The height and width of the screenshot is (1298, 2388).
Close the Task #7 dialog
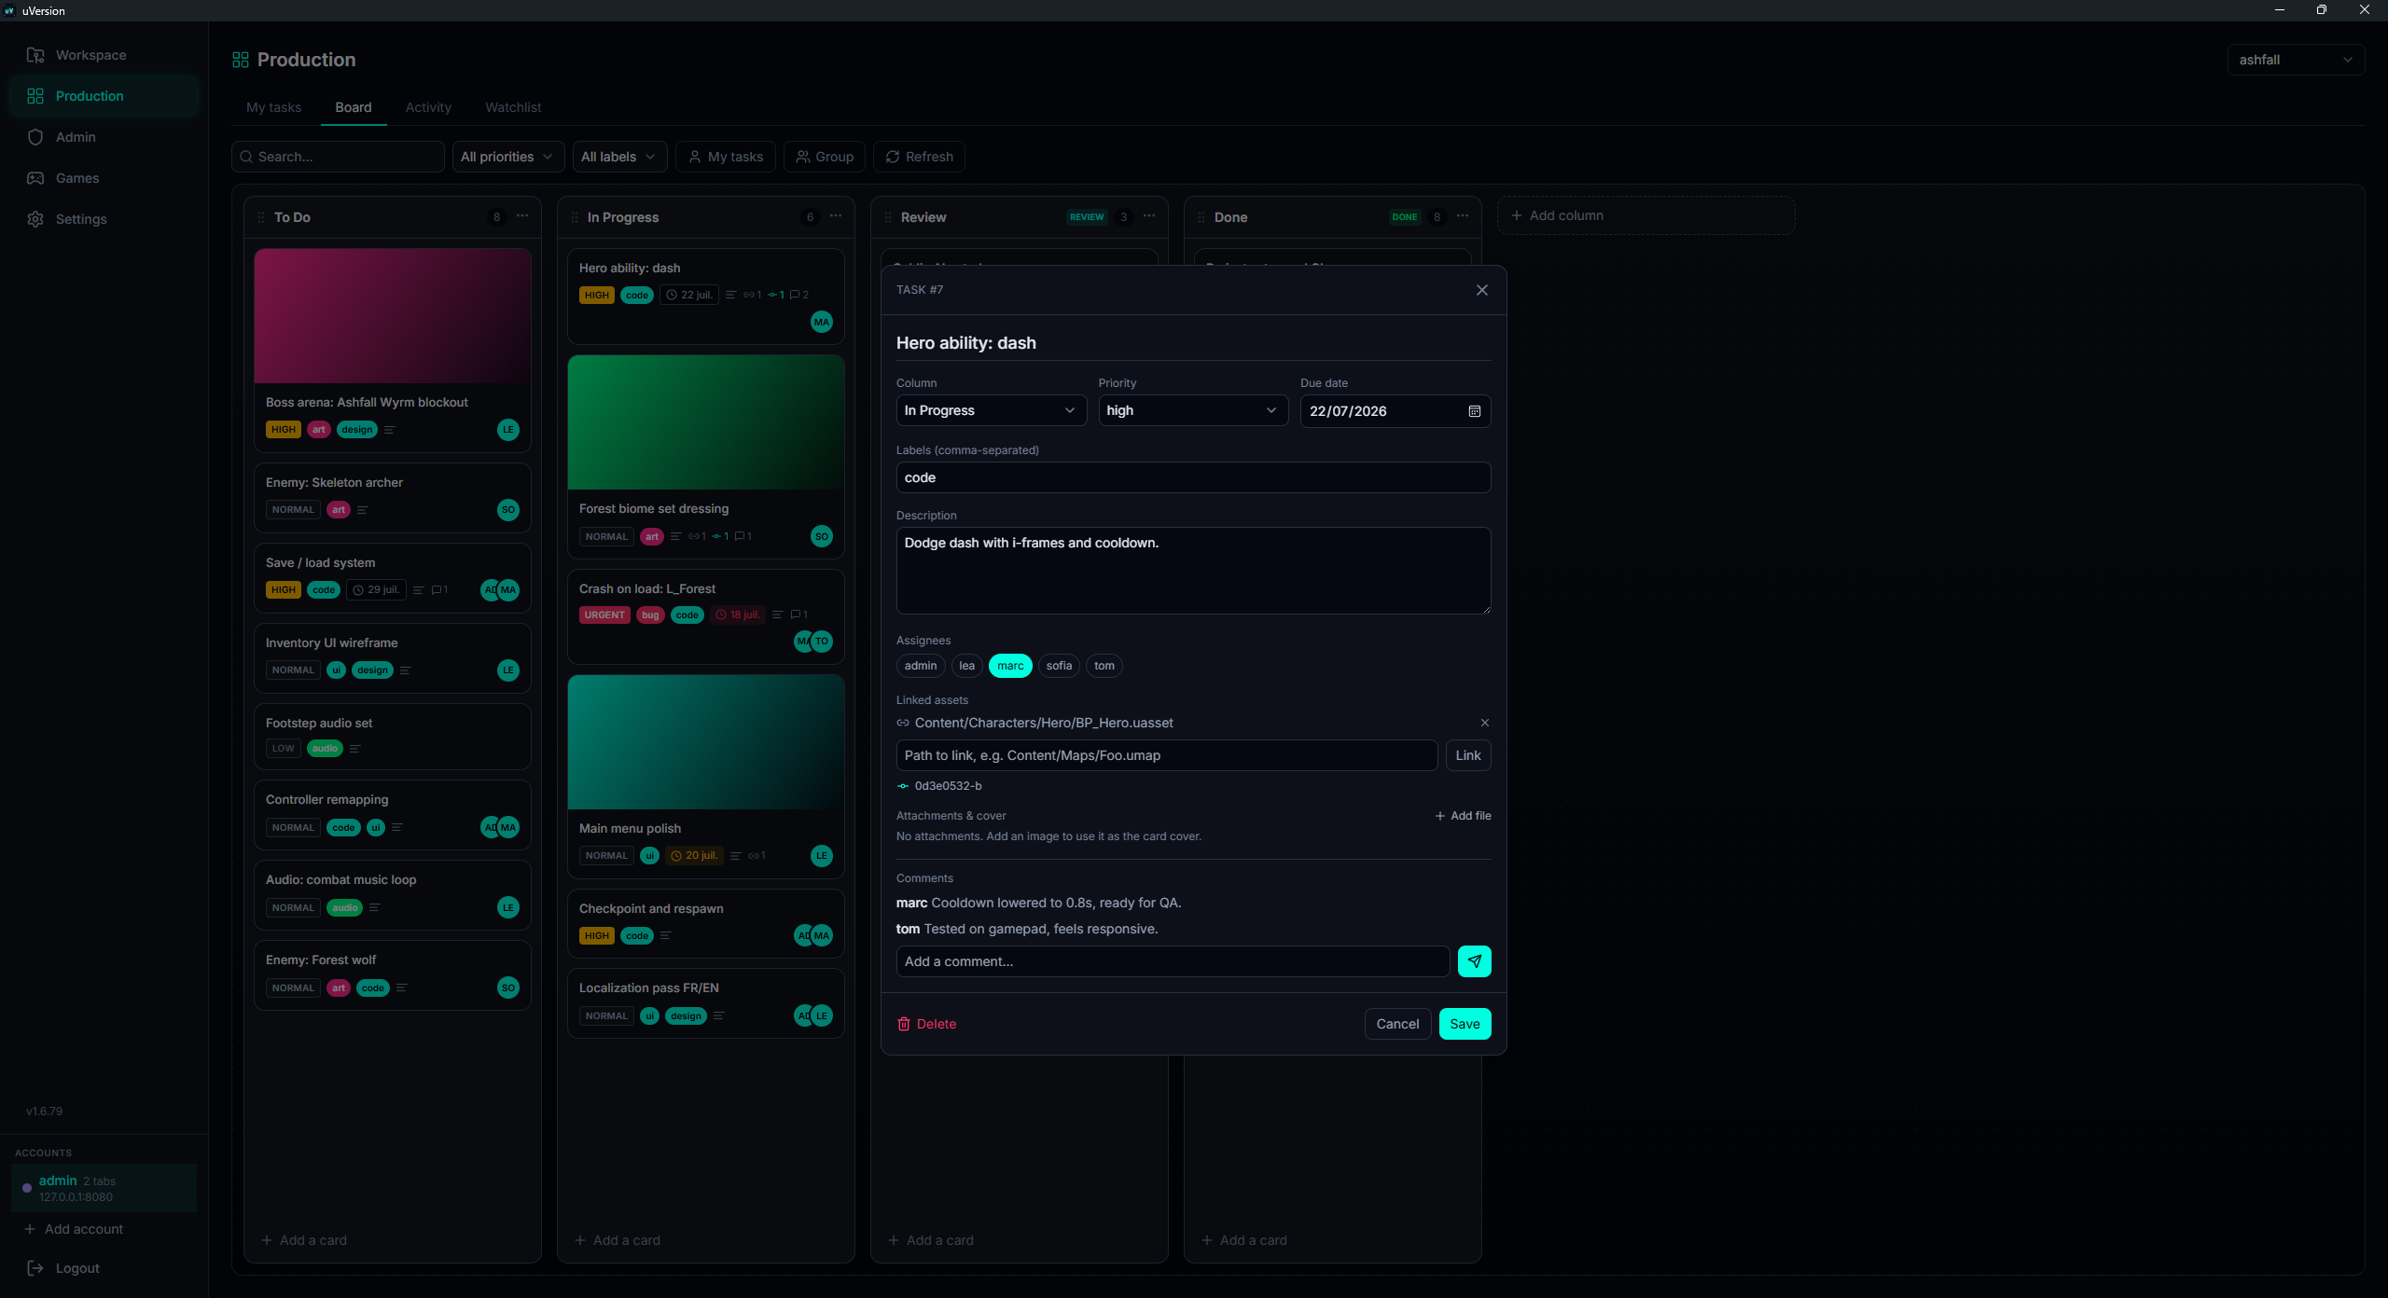point(1481,290)
